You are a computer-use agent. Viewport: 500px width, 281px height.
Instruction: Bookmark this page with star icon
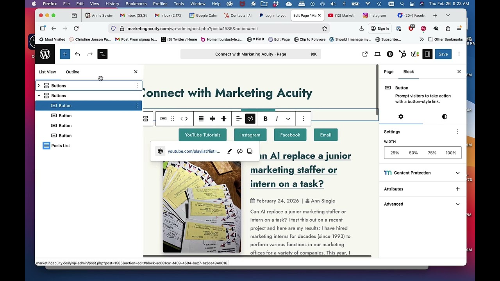pos(325,28)
